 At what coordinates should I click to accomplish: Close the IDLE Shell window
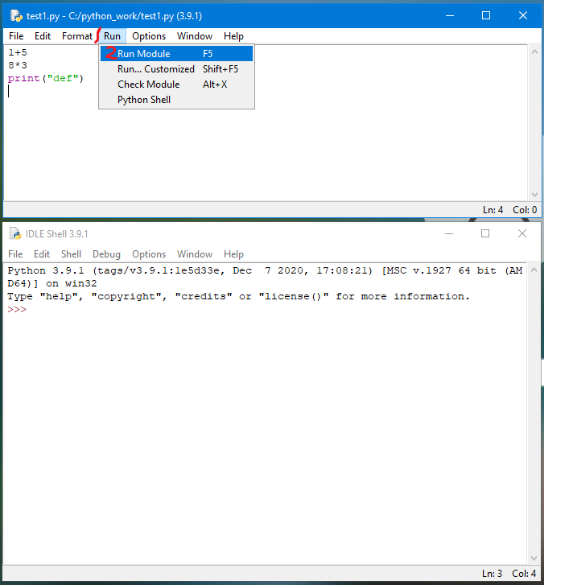click(x=522, y=233)
